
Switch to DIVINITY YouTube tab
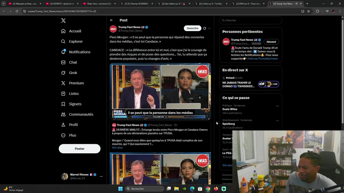(62, 4)
